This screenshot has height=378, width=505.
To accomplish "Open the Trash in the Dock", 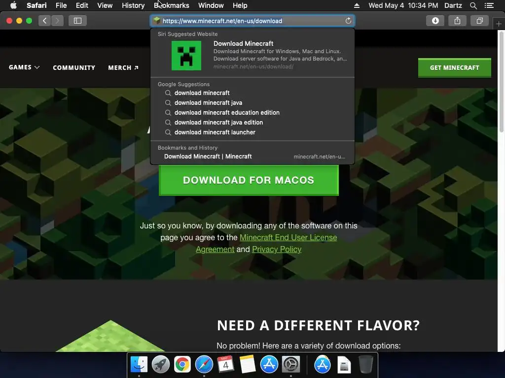I will tap(365, 364).
